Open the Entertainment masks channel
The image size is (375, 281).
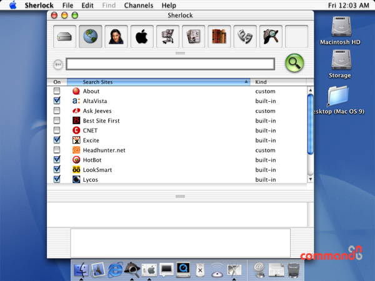click(x=245, y=37)
